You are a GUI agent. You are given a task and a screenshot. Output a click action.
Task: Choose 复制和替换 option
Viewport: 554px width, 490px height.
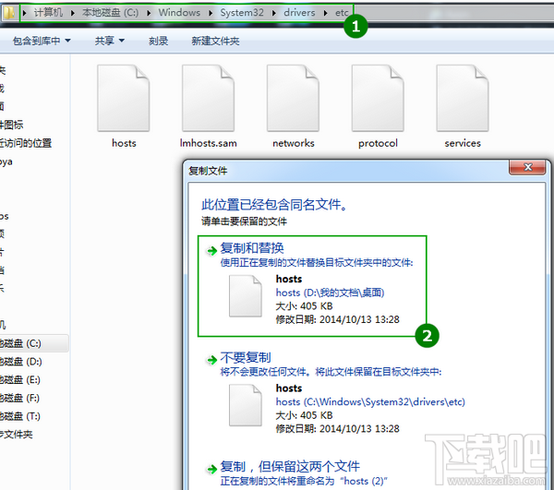[312, 286]
